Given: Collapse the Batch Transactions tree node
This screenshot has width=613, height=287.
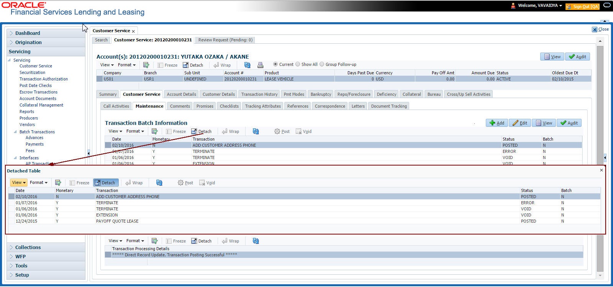Looking at the screenshot, I should (15, 132).
